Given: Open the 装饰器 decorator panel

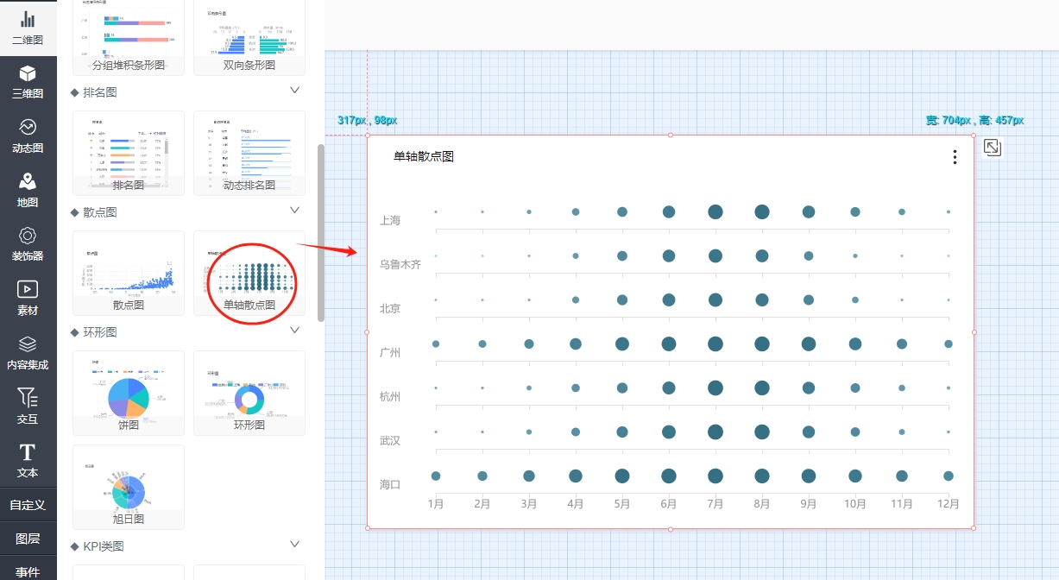Looking at the screenshot, I should 28,245.
